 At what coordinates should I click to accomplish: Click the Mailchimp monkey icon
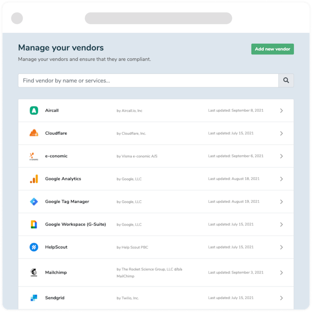click(x=34, y=272)
